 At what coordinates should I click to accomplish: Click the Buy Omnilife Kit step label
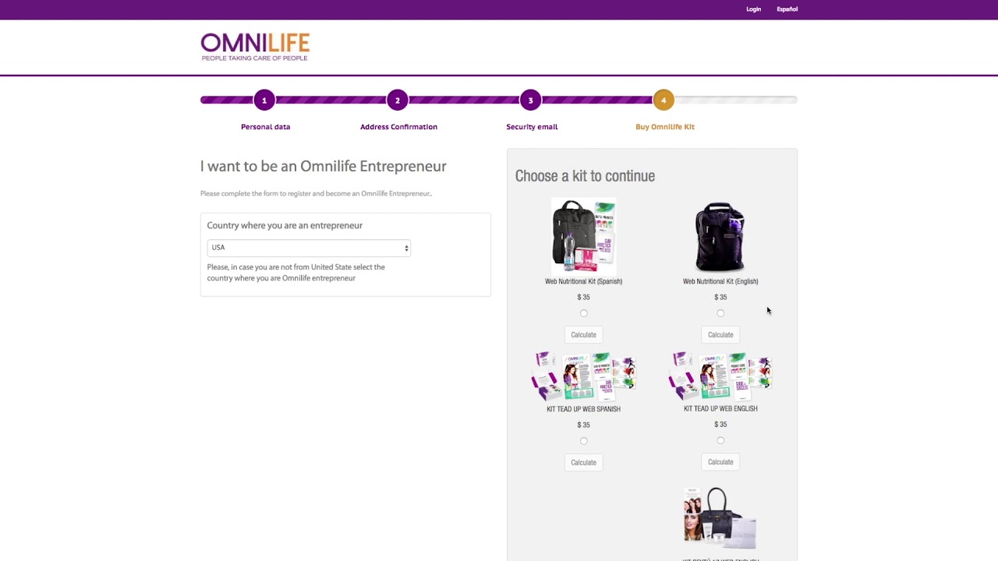[665, 127]
